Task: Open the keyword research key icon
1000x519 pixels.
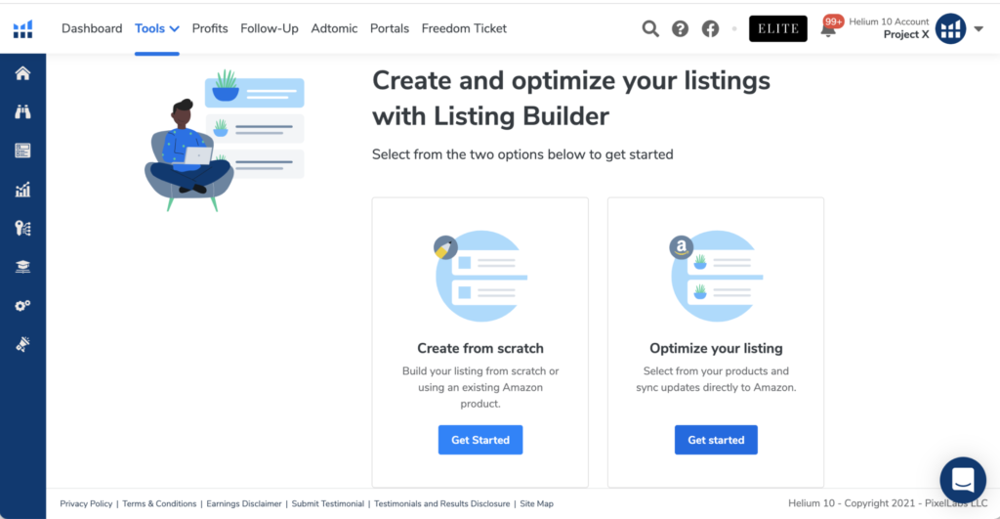Action: click(22, 228)
